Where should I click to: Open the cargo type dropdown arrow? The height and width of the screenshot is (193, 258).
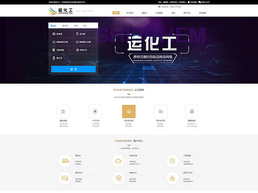[69, 50]
